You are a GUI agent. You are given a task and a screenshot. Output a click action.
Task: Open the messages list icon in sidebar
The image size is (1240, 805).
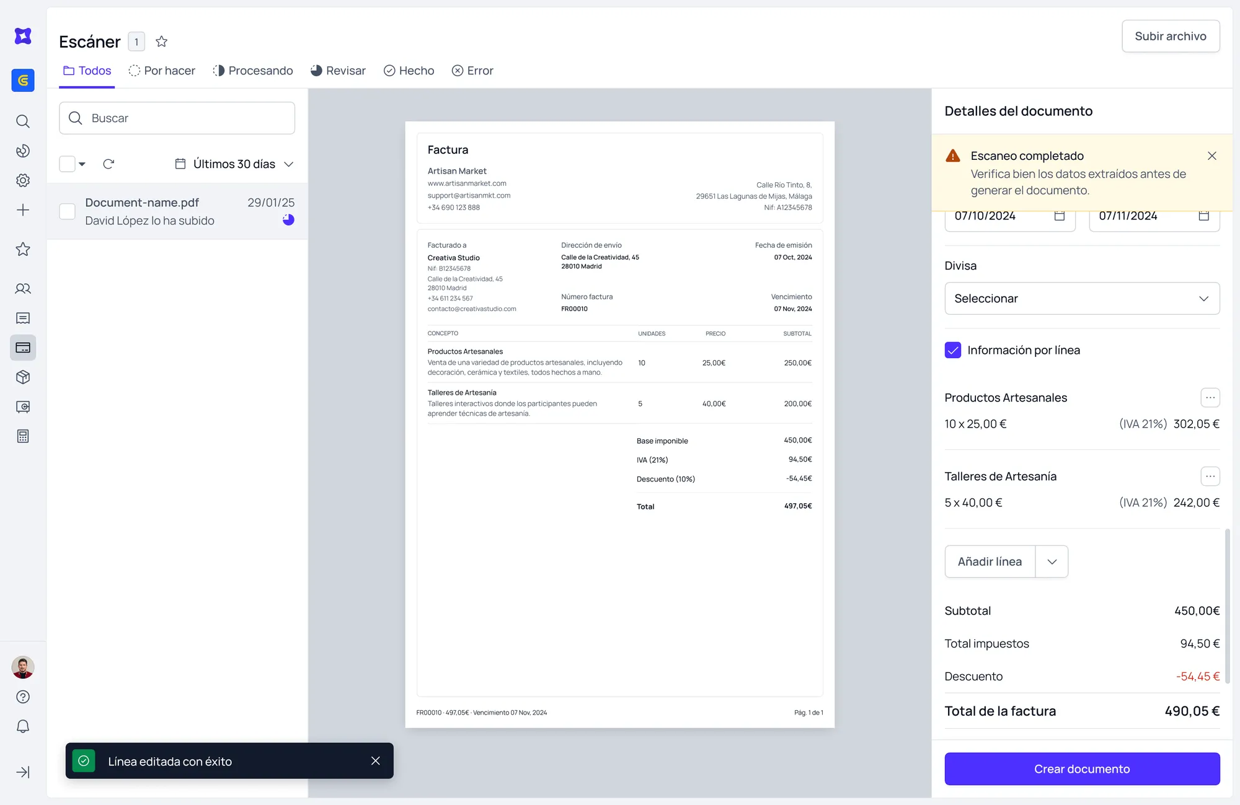(23, 318)
